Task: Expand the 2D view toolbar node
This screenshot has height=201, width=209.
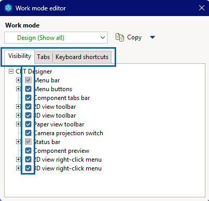Action: (18, 107)
